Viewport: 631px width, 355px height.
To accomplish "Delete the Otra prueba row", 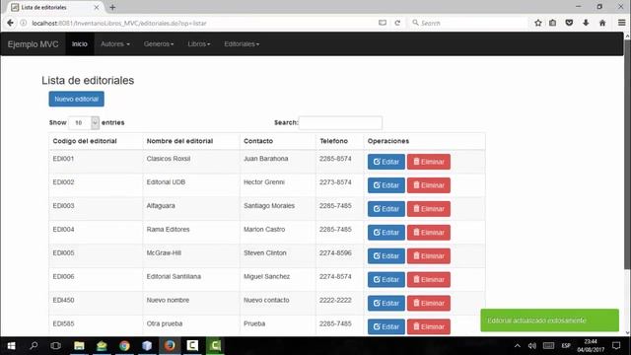I will click(429, 326).
